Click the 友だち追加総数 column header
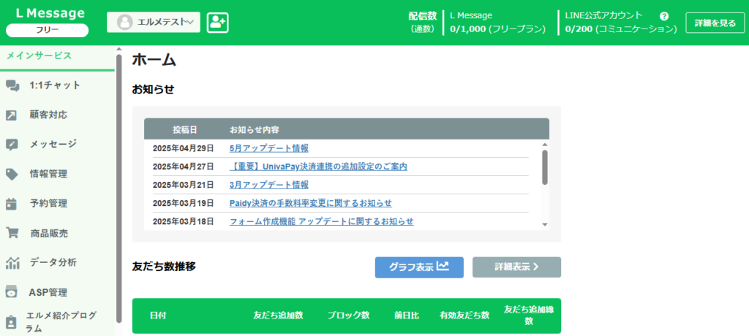The width and height of the screenshot is (749, 336). (x=529, y=316)
